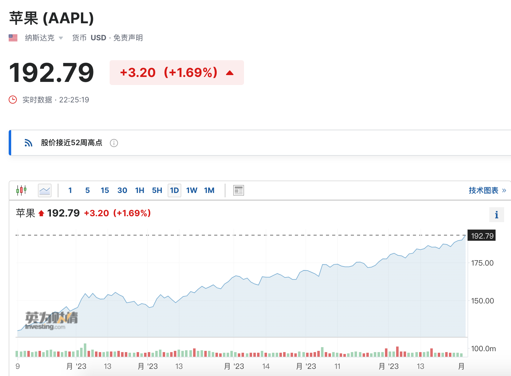Viewport: 511px width, 376px height.
Task: Open the 技术图表 technical chart link
Action: click(487, 190)
